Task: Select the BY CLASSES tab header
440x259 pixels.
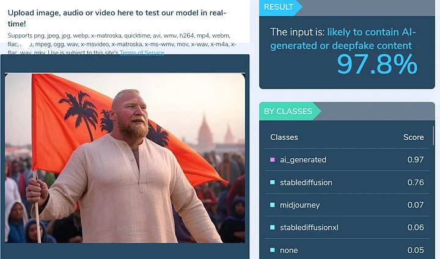Action: coord(288,111)
